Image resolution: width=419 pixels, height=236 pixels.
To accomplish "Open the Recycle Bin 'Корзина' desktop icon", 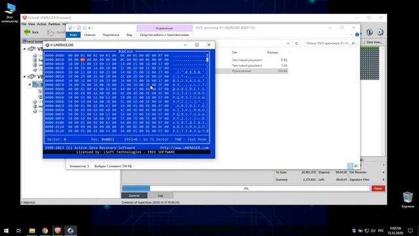I will click(x=408, y=199).
